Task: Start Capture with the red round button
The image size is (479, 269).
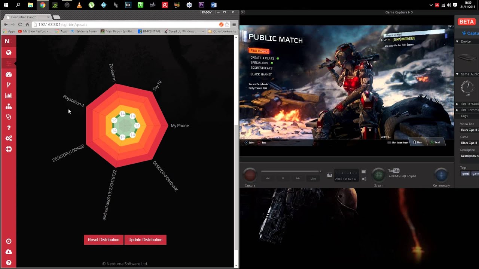Action: point(250,175)
